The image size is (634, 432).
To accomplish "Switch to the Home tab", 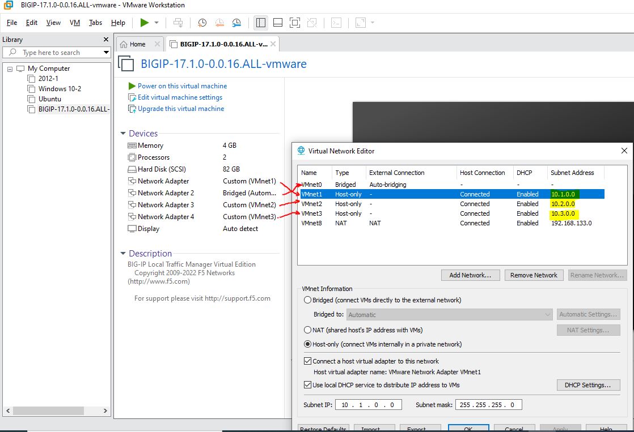I will click(137, 44).
